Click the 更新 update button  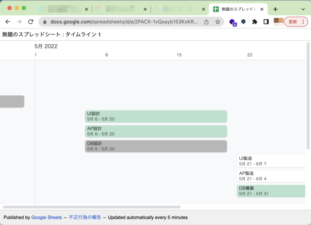(293, 22)
